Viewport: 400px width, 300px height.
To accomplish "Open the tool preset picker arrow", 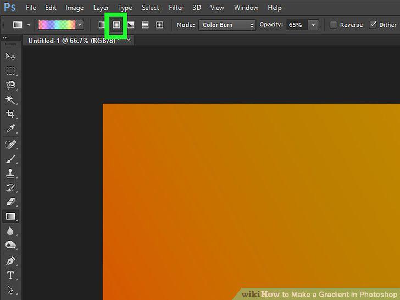I will (x=29, y=25).
